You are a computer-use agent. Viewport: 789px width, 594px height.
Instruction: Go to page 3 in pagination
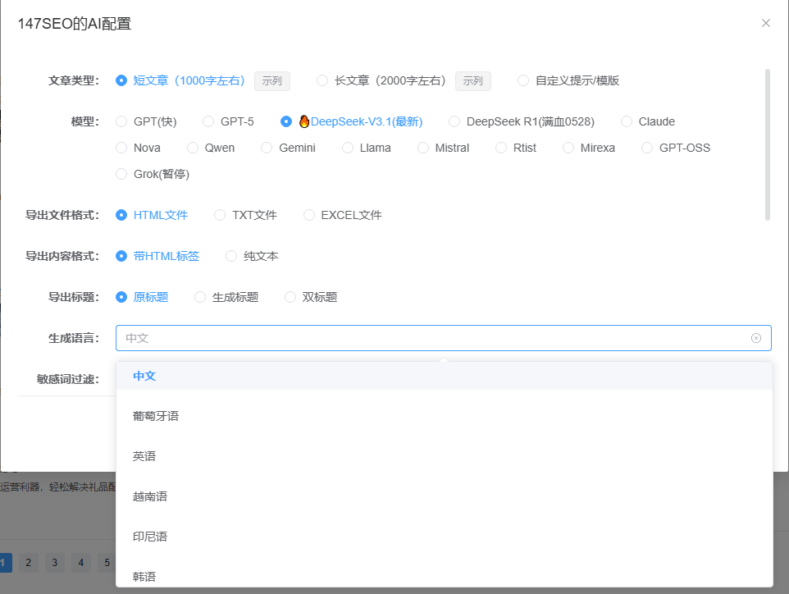pos(54,562)
